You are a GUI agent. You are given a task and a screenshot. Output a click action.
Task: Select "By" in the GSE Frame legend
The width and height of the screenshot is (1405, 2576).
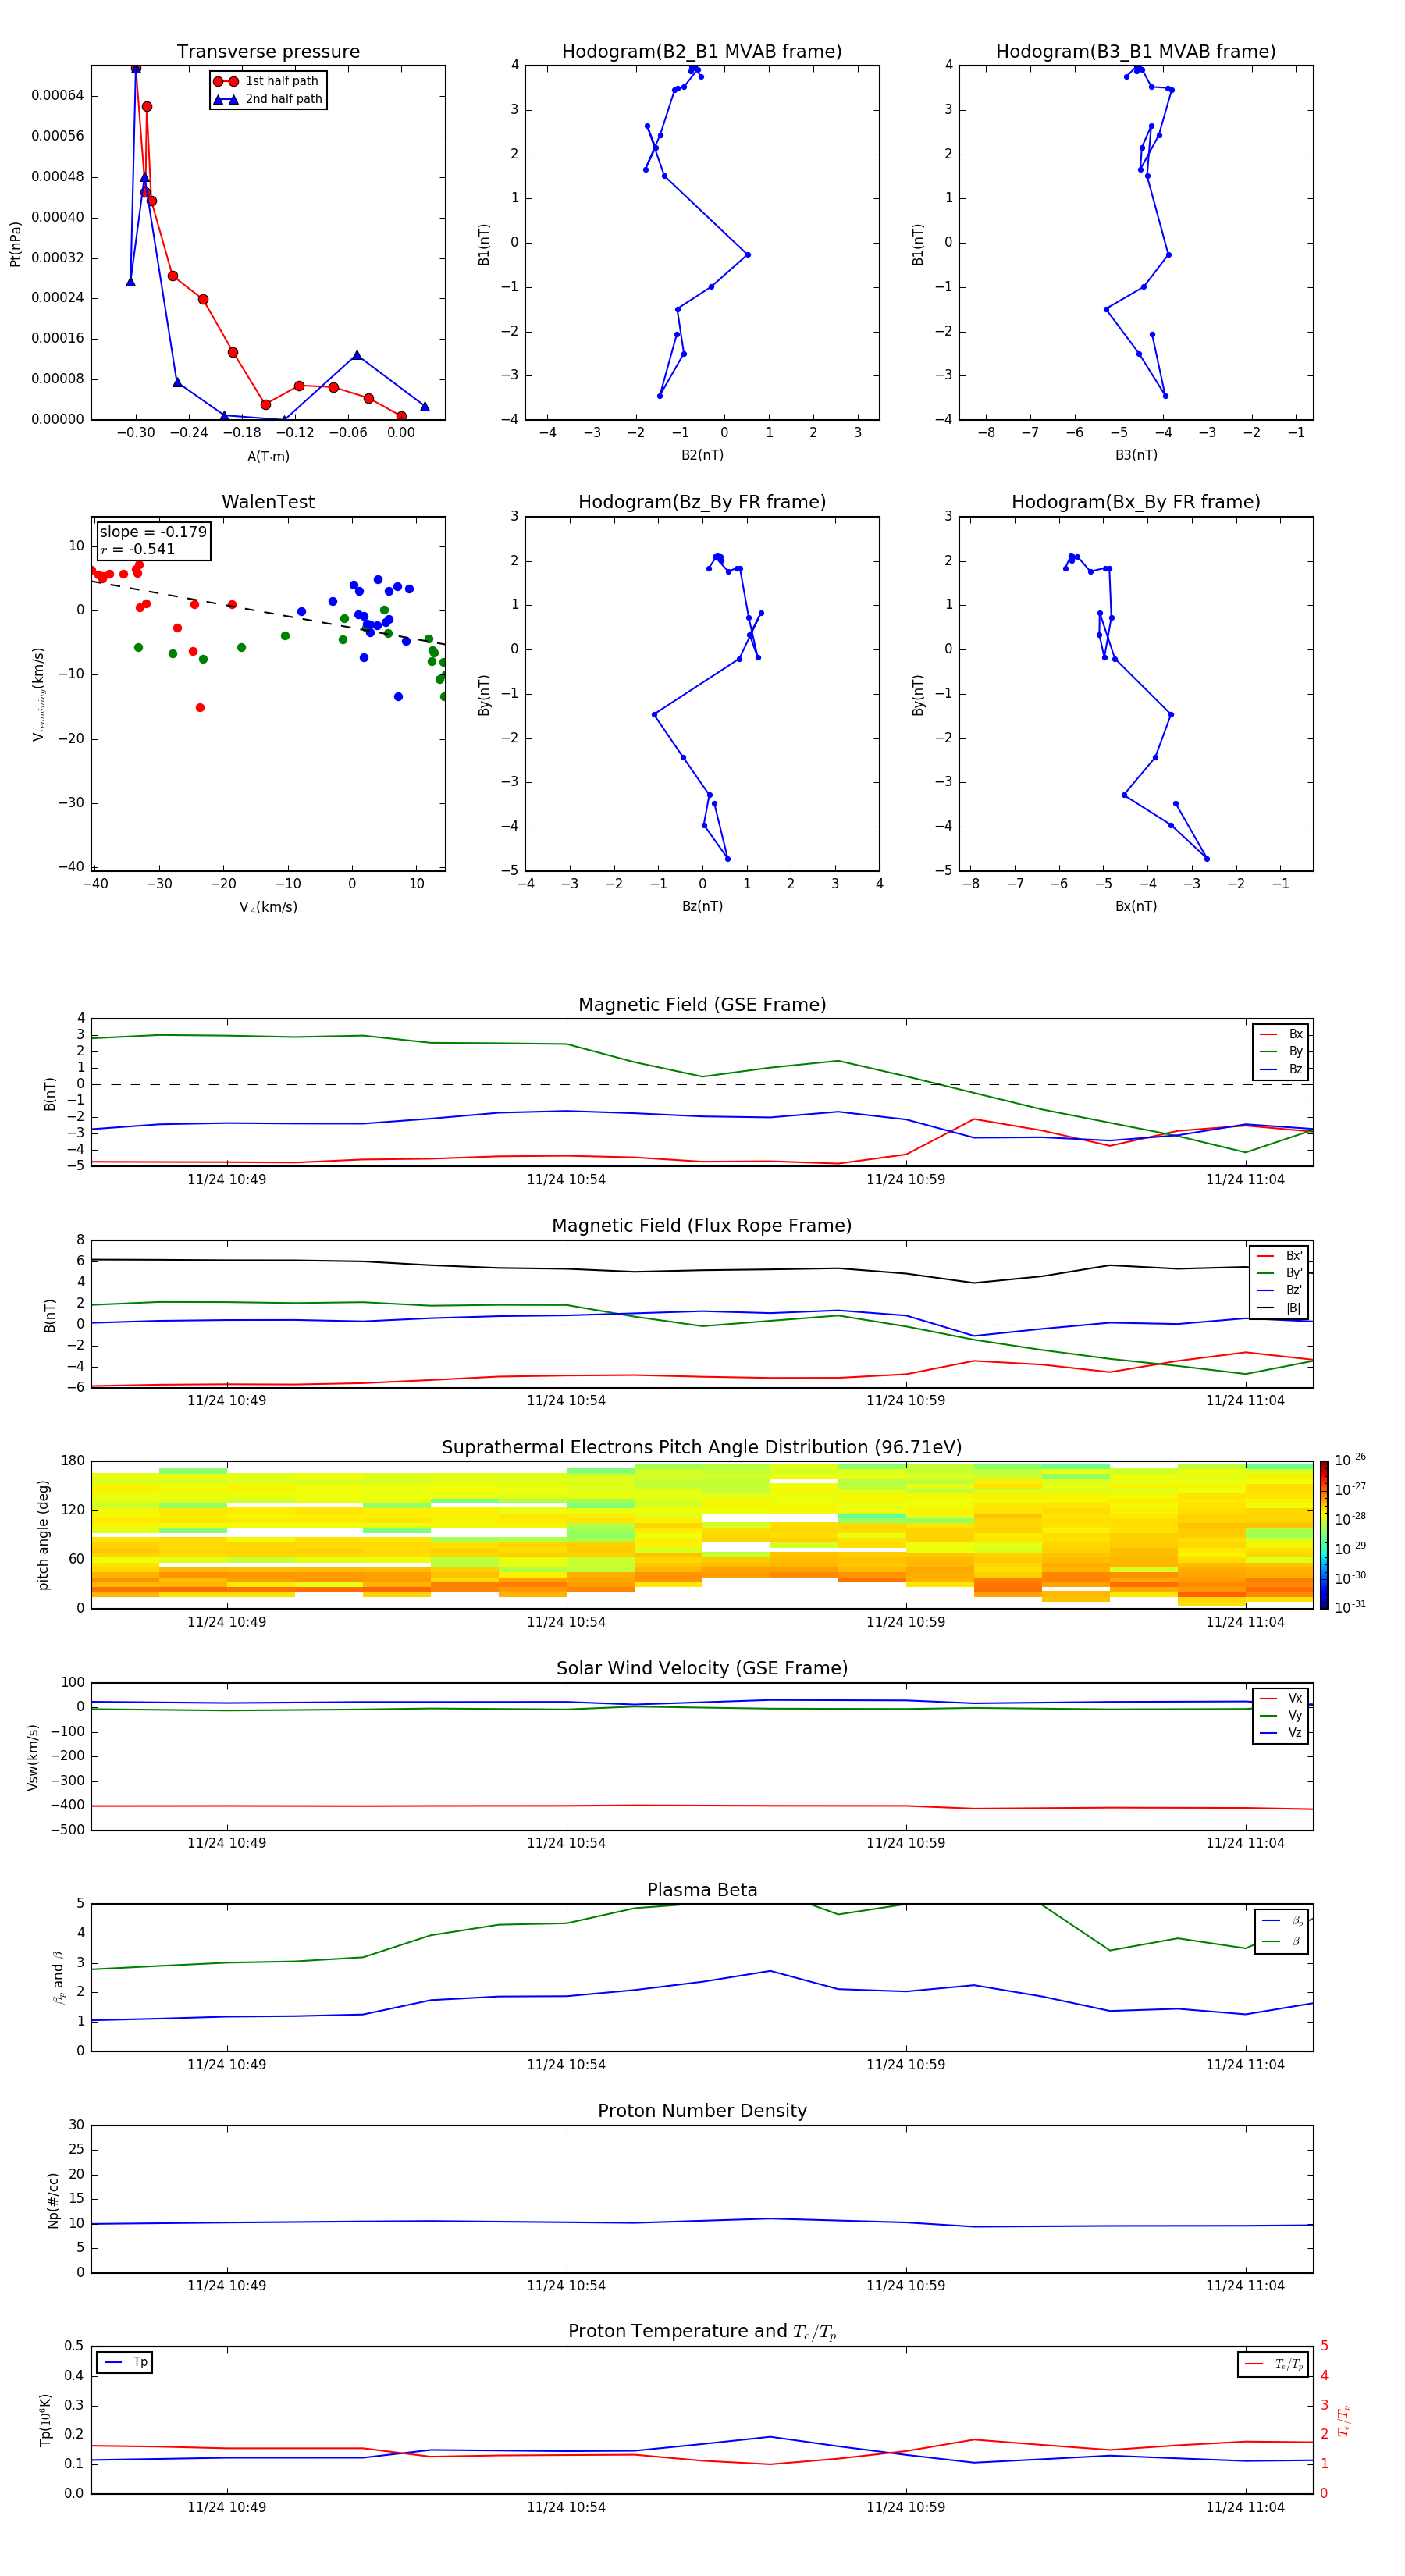1281,1051
